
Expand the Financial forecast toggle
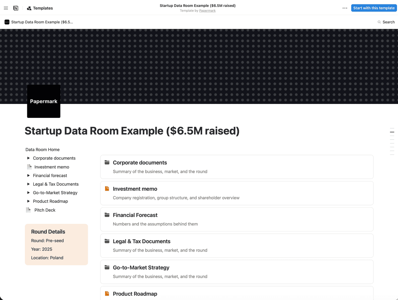29,175
